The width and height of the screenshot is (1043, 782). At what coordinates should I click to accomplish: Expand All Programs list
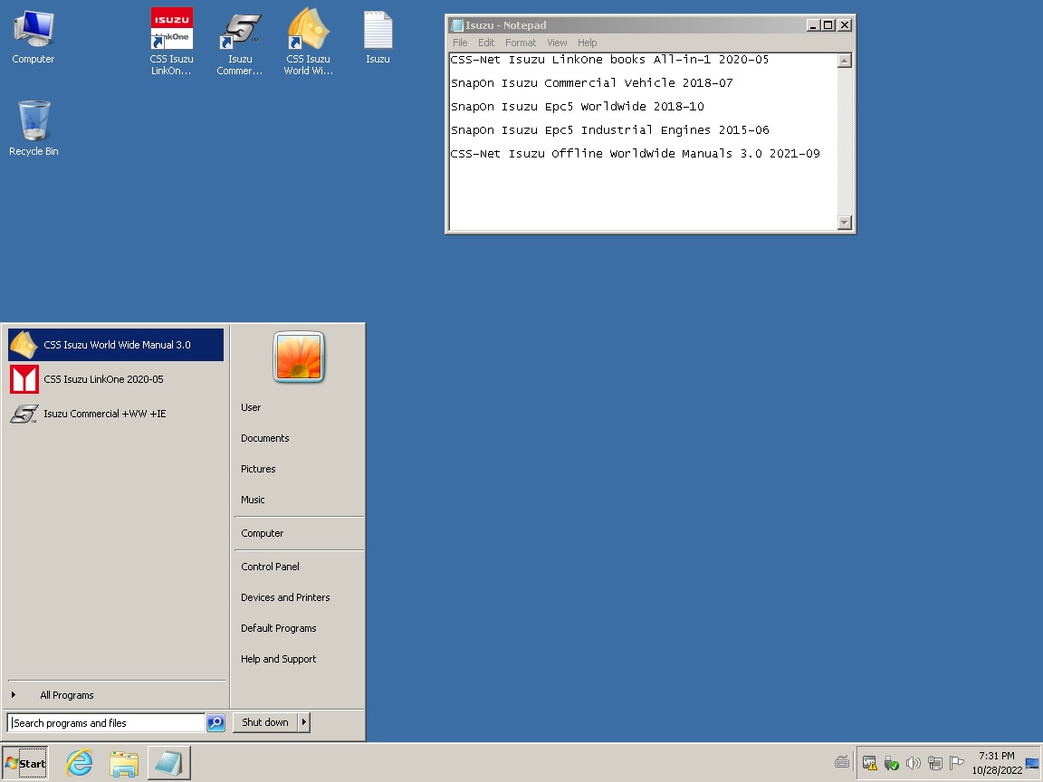click(x=66, y=695)
